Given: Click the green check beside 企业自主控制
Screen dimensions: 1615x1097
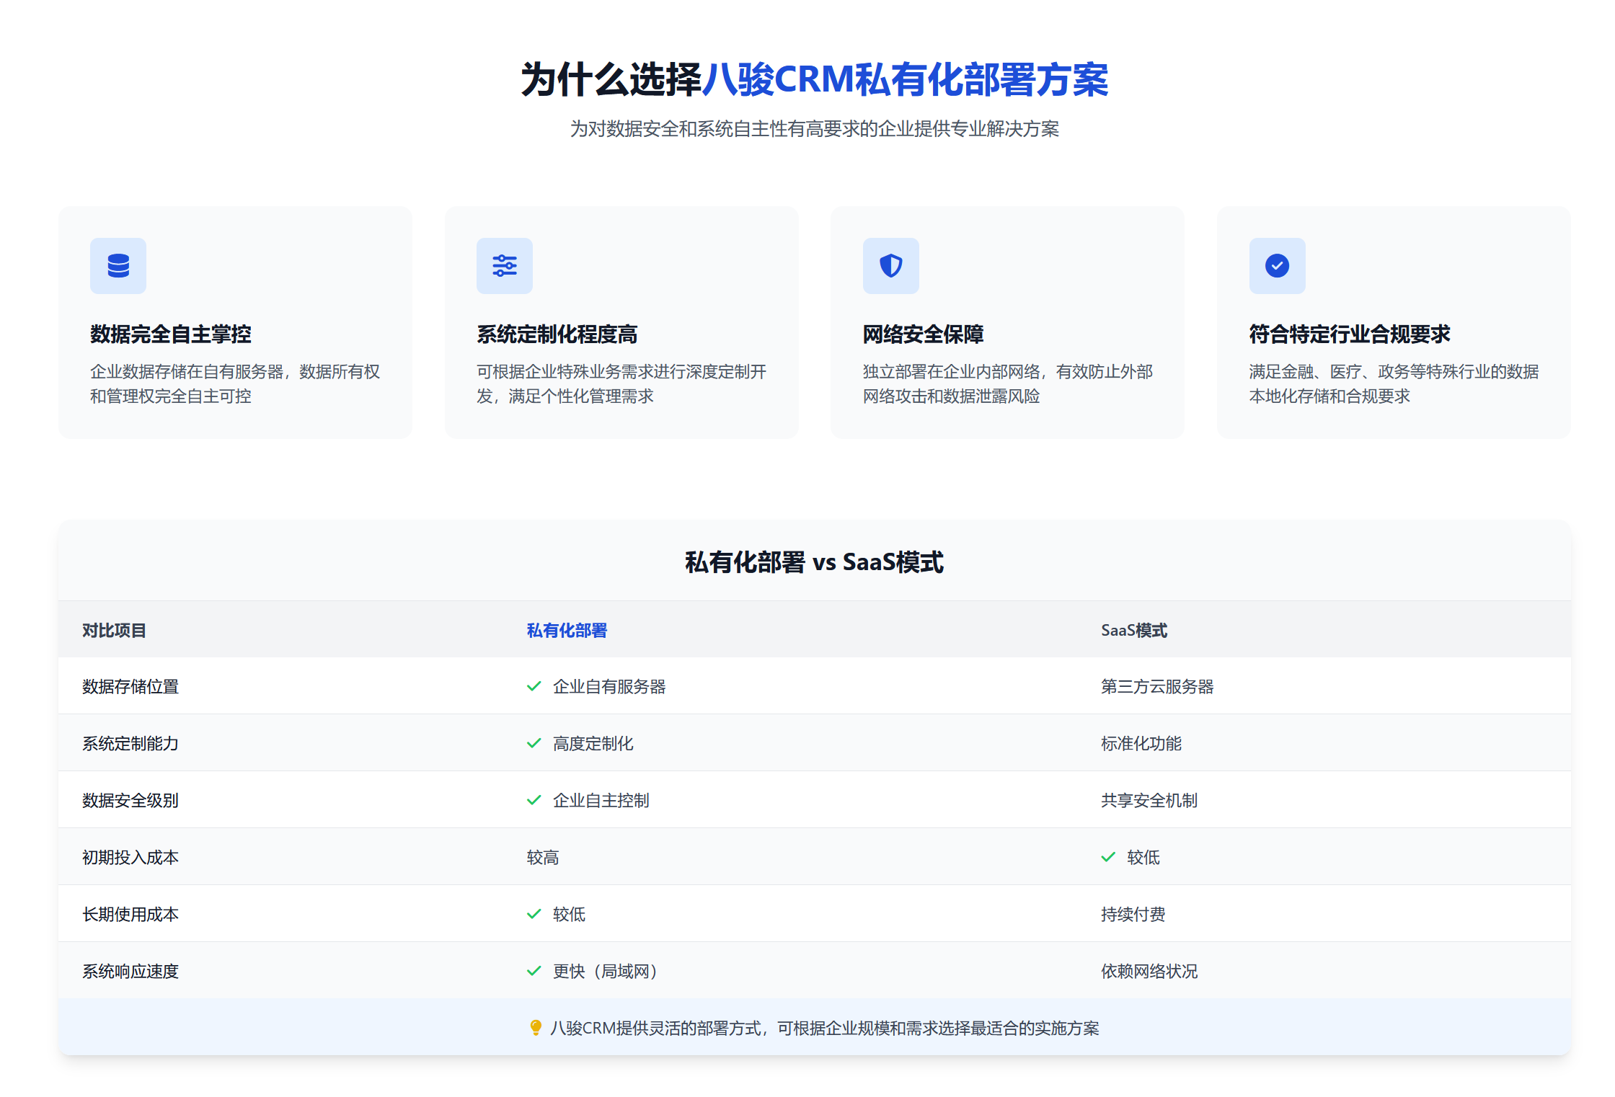Looking at the screenshot, I should pos(534,800).
